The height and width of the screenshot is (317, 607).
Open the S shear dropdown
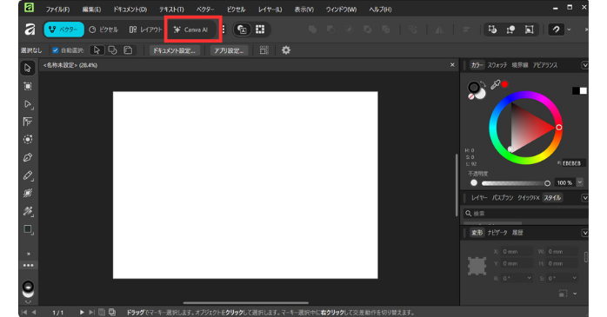(575, 278)
